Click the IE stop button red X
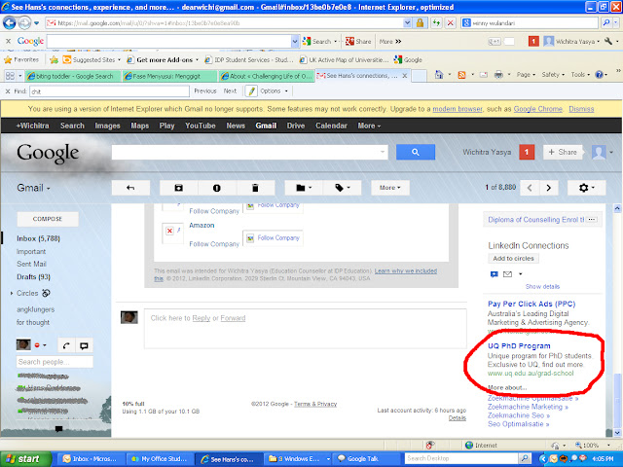The image size is (623, 467). pyautogui.click(x=450, y=23)
